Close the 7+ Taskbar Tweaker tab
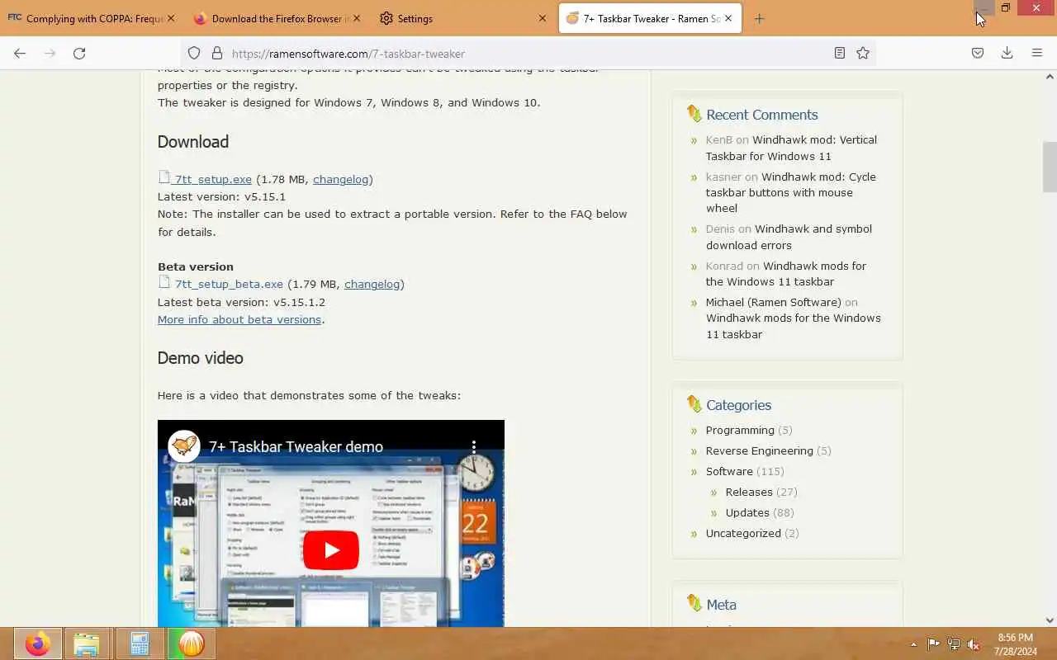 [728, 18]
